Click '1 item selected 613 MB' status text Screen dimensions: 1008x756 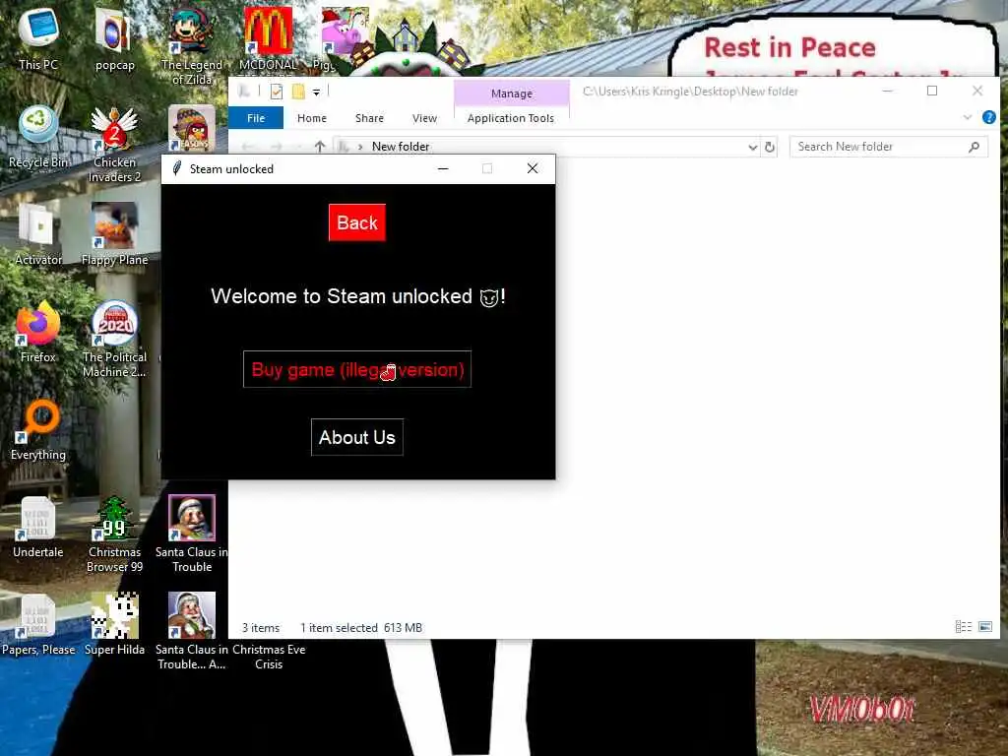tap(361, 627)
